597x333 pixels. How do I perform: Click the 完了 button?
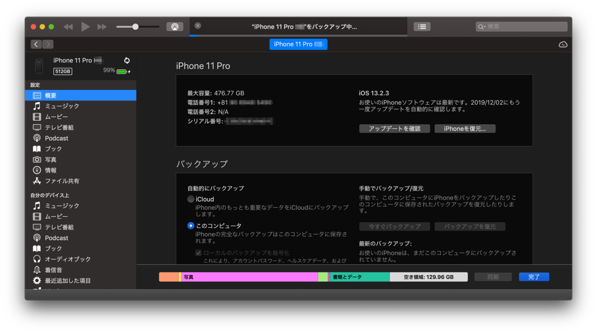(x=534, y=276)
